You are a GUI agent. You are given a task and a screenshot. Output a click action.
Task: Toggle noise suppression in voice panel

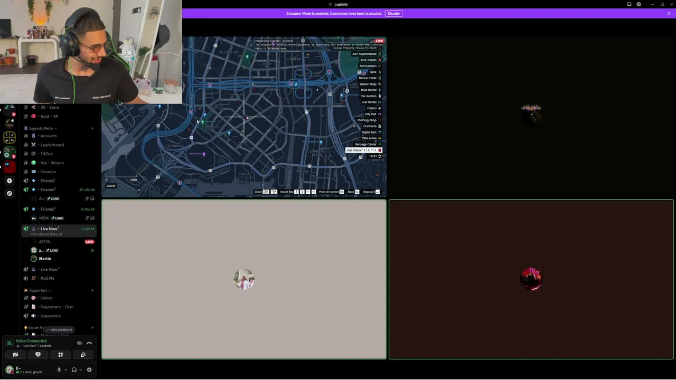80,343
